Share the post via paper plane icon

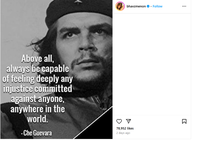[129, 121]
